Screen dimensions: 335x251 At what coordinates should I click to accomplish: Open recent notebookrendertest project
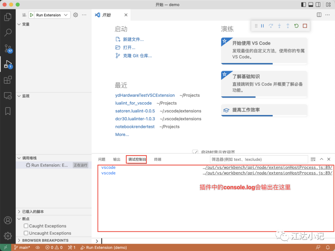coord(135,127)
